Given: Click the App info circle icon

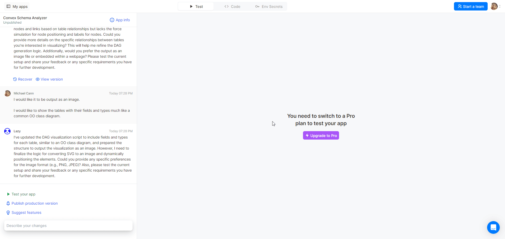Looking at the screenshot, I should [x=112, y=20].
